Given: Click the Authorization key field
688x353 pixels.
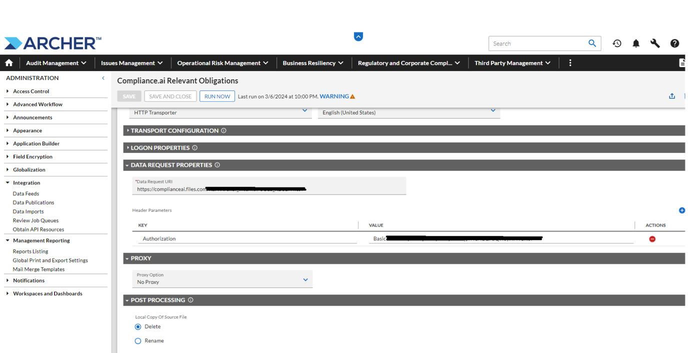Looking at the screenshot, I should [x=247, y=239].
